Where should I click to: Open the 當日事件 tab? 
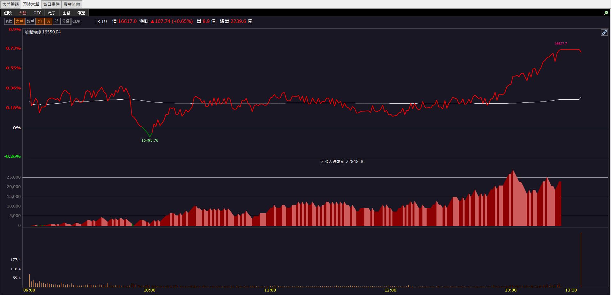(51, 4)
